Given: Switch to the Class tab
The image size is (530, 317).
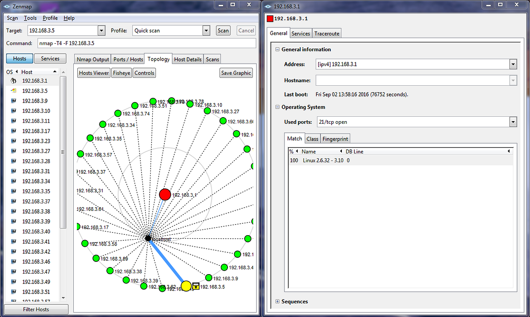Looking at the screenshot, I should 312,139.
